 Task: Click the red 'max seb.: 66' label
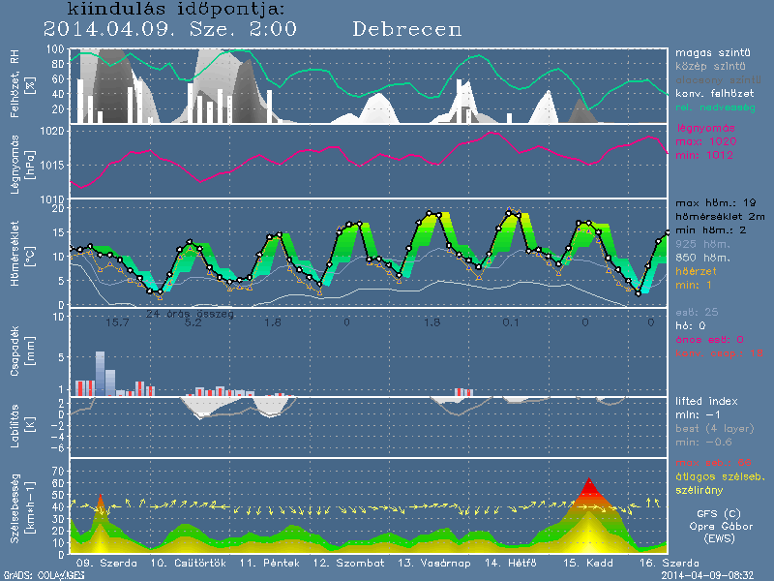[711, 462]
